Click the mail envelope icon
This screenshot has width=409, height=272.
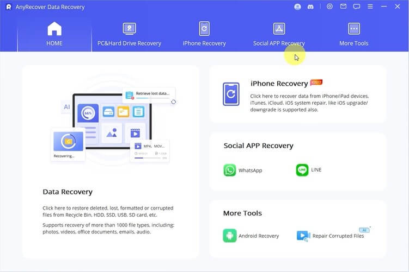[x=343, y=7]
